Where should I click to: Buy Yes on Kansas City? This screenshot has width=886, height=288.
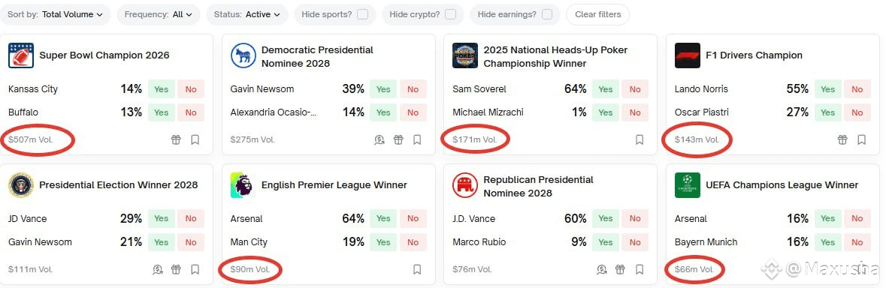[x=162, y=89]
